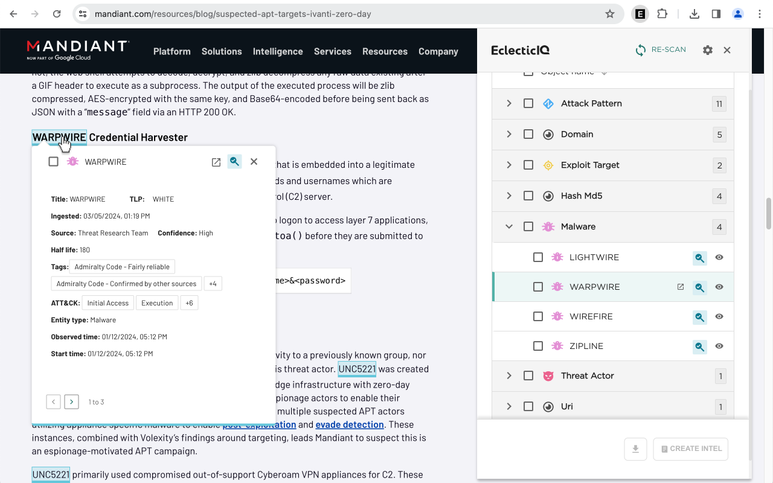Click the Mandiant logo
Screen dimensions: 773x483
78,50
